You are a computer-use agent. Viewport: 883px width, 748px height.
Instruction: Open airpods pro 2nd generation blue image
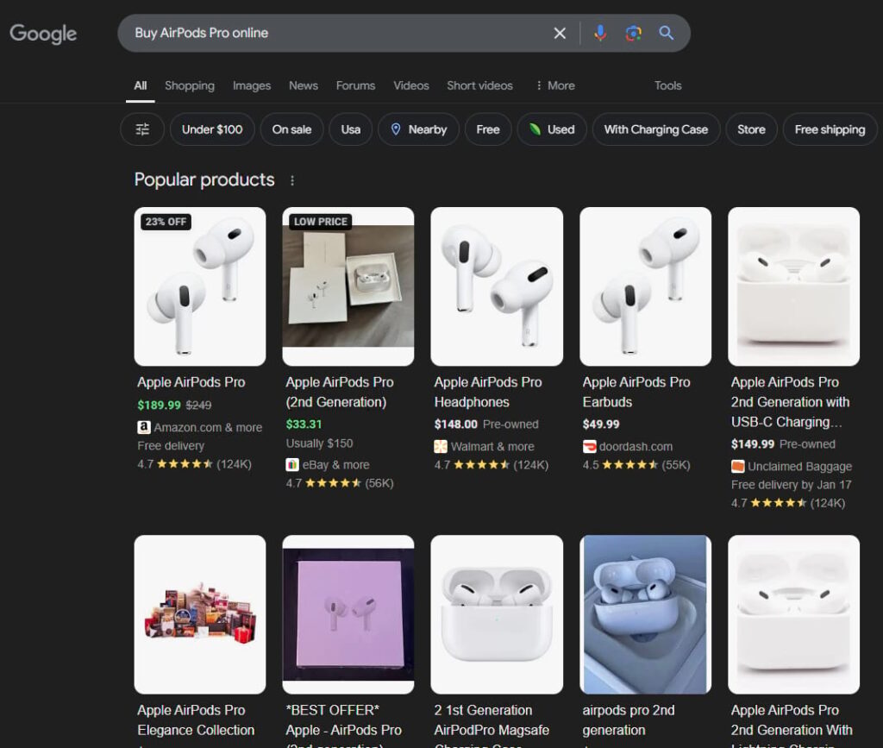(645, 614)
